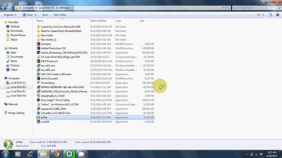The height and width of the screenshot is (158, 282).
Task: Select the NDP452-KB2901907 file name
Action: click(63, 87)
